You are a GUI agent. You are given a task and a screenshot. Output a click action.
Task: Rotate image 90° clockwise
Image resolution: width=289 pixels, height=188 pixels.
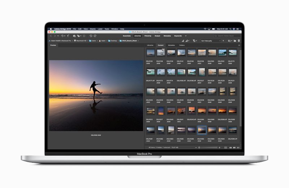[x=95, y=36]
